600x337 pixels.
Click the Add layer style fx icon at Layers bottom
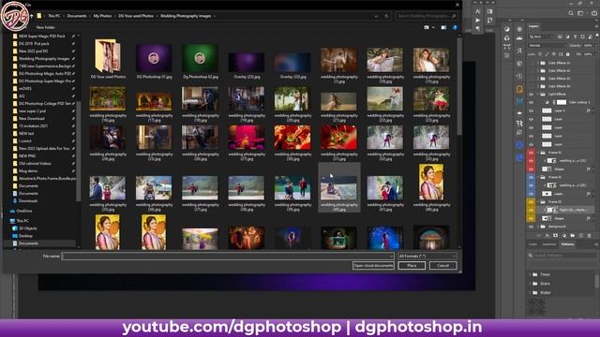point(547,236)
